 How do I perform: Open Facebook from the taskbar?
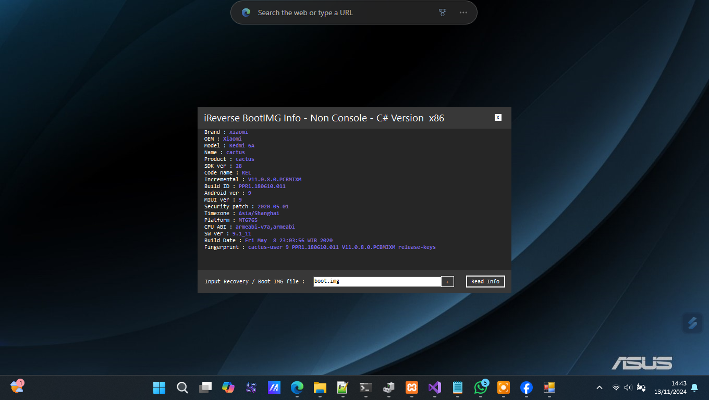pos(526,387)
